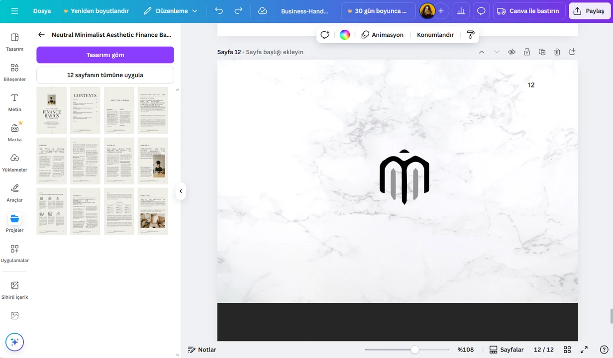
Task: Open the Marka sidebar panel
Action: coord(14,132)
